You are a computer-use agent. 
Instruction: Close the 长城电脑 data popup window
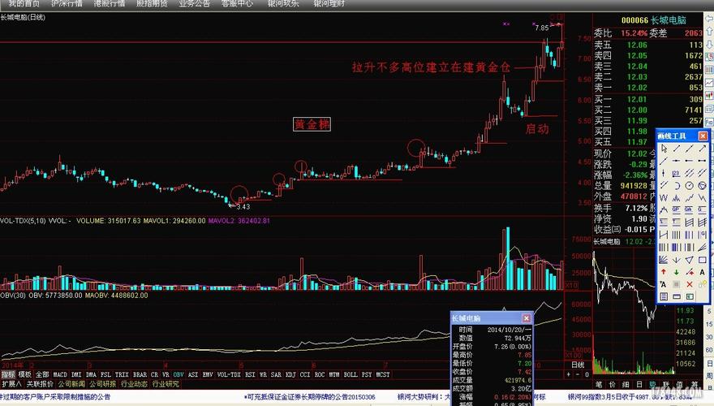click(x=526, y=318)
